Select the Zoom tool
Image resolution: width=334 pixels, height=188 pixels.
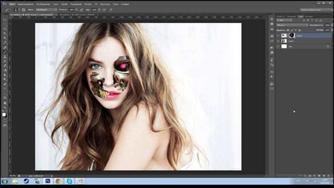[5, 107]
